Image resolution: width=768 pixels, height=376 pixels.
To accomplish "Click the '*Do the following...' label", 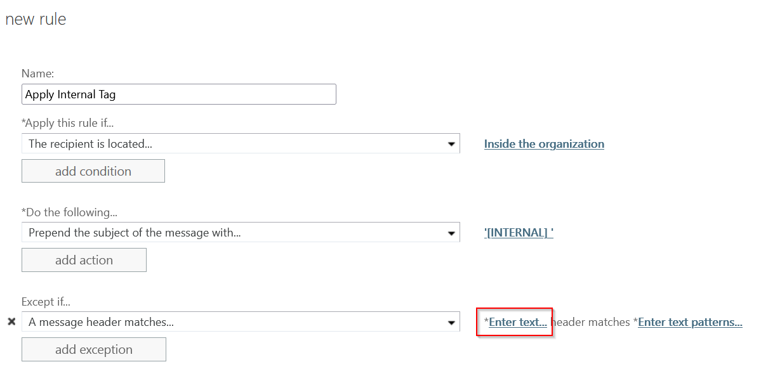I will click(x=69, y=212).
